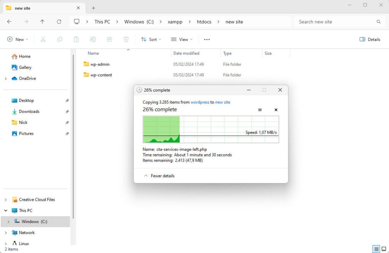Pause the file copy operation
Viewport: 389px width, 253px height.
[x=260, y=109]
